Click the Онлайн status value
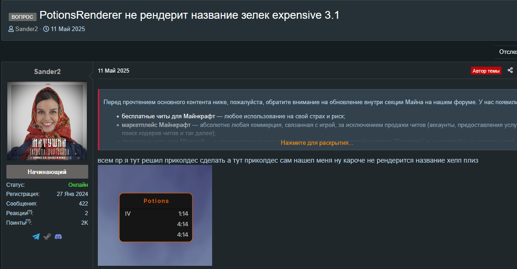The width and height of the screenshot is (517, 269). click(78, 185)
